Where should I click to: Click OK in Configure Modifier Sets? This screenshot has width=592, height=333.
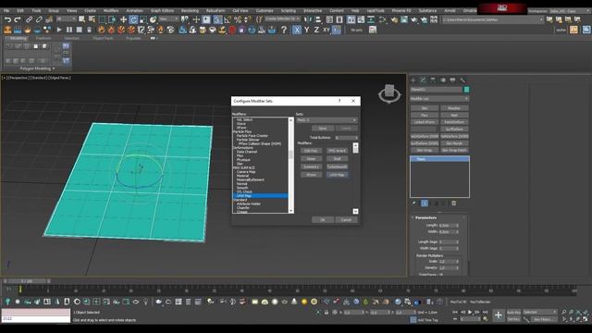pyautogui.click(x=323, y=220)
